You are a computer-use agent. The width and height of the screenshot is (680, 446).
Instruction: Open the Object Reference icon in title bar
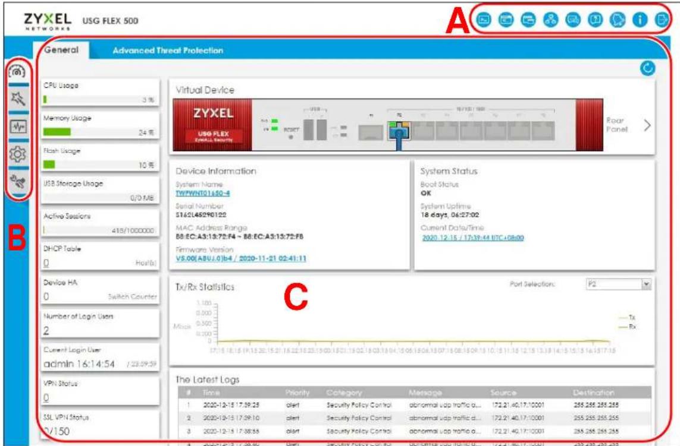pyautogui.click(x=528, y=20)
